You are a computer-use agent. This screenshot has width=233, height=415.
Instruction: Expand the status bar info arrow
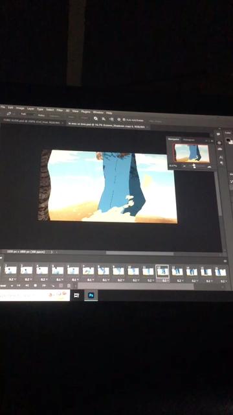51,252
